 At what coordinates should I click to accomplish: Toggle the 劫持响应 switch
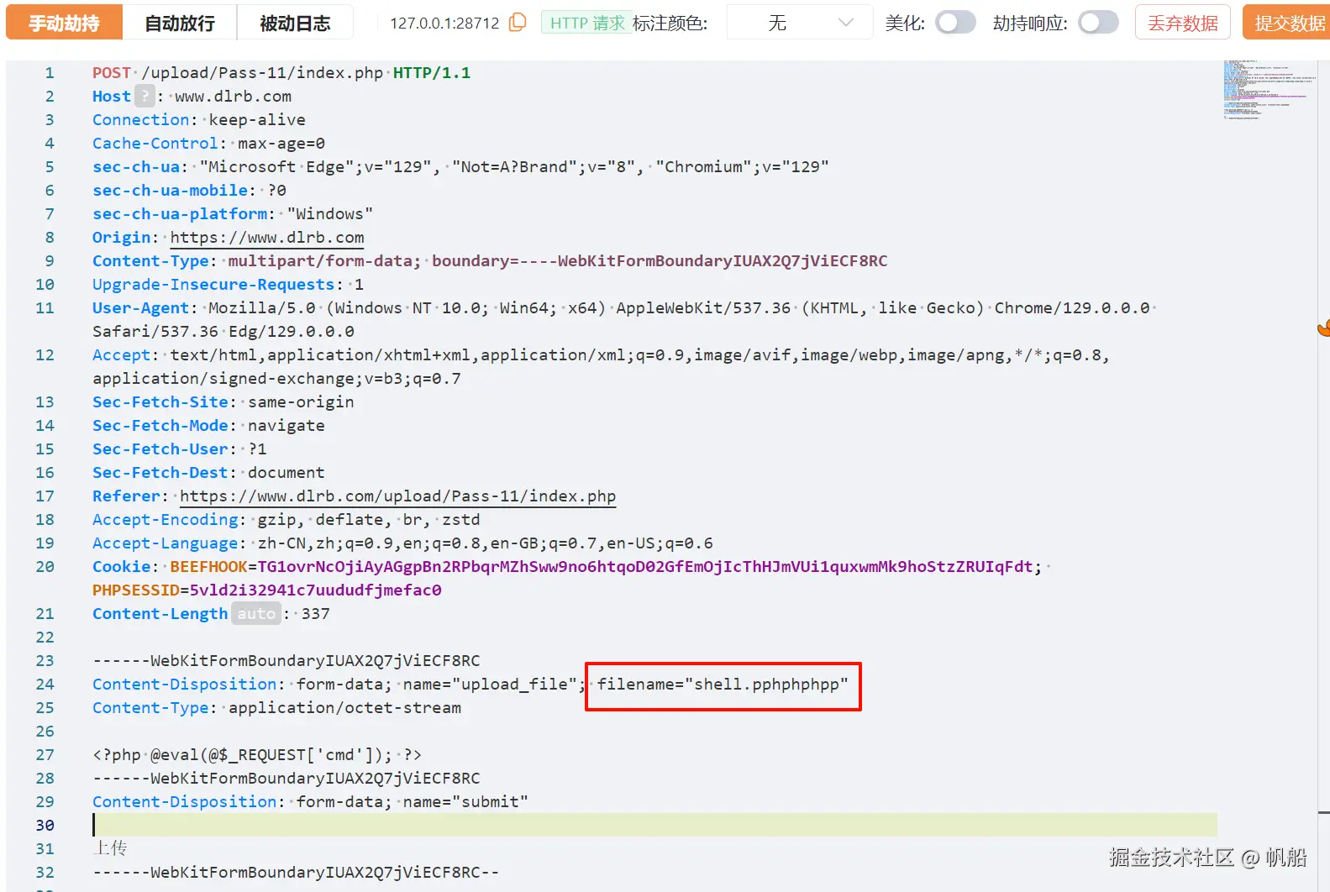[1098, 23]
